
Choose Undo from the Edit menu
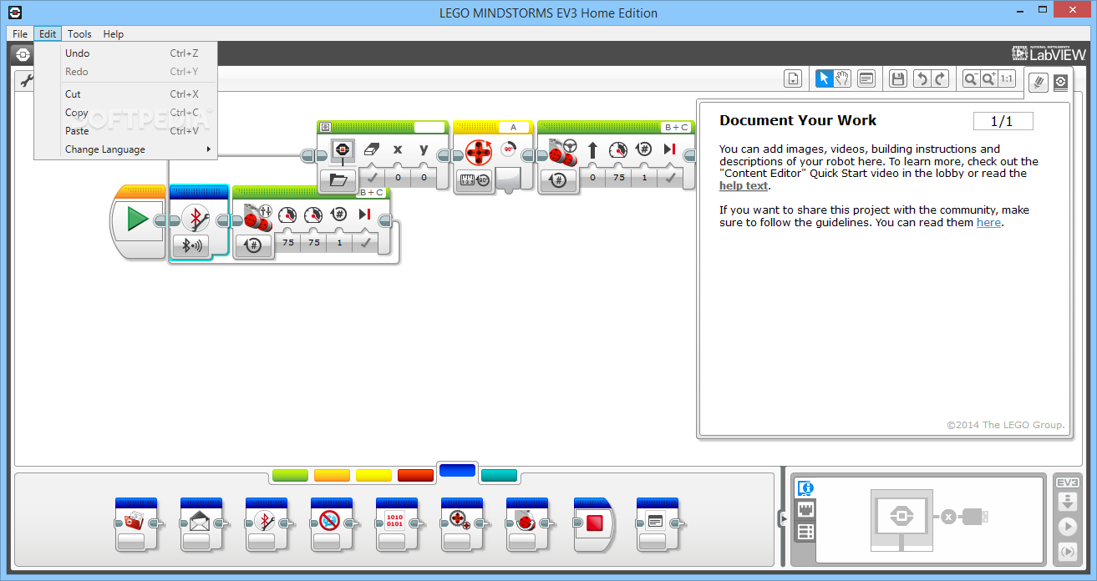(125, 53)
